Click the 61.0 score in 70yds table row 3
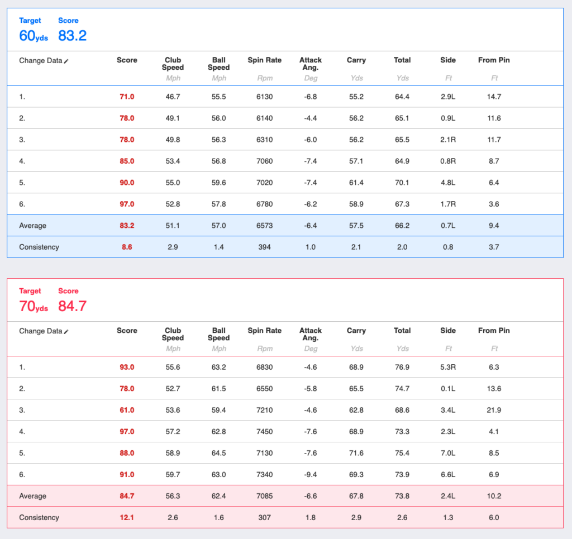 tap(127, 410)
